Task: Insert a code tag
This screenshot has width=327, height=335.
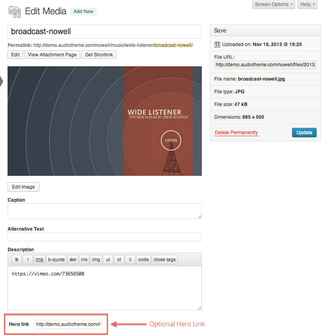Action: (x=143, y=260)
